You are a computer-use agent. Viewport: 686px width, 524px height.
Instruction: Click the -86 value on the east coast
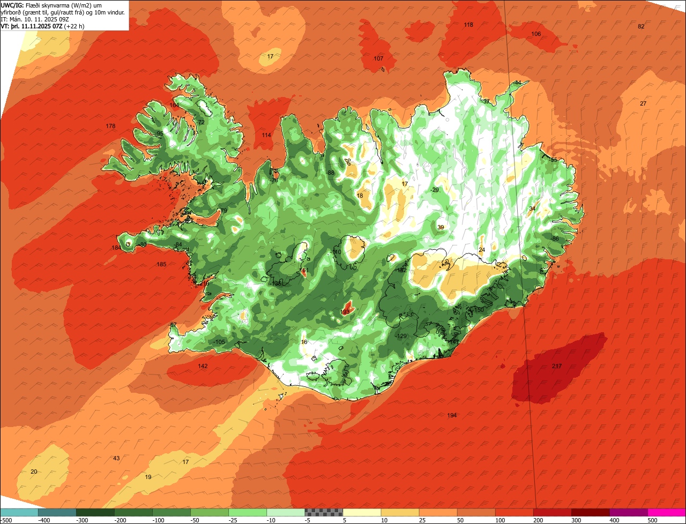pyautogui.click(x=555, y=239)
